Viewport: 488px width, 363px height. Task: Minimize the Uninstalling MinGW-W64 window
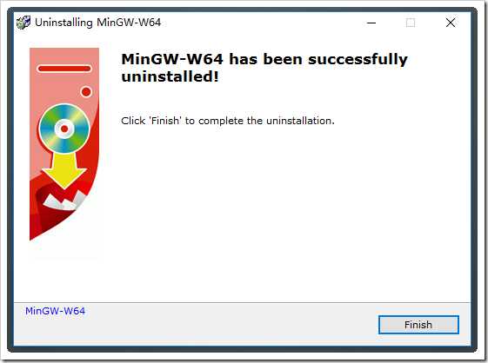point(371,23)
